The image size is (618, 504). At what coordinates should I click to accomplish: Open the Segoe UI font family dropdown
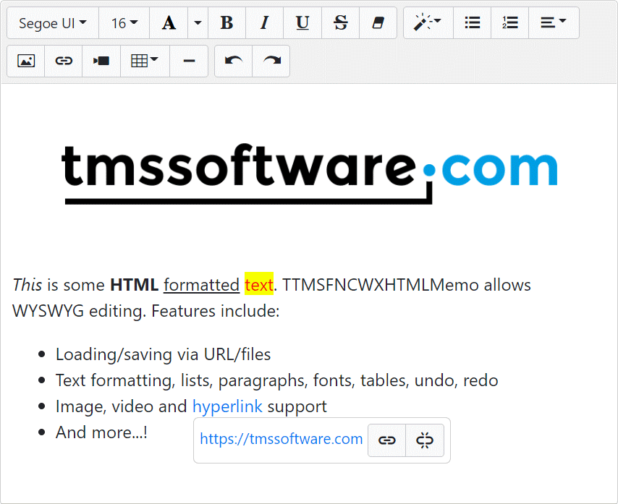pyautogui.click(x=53, y=23)
